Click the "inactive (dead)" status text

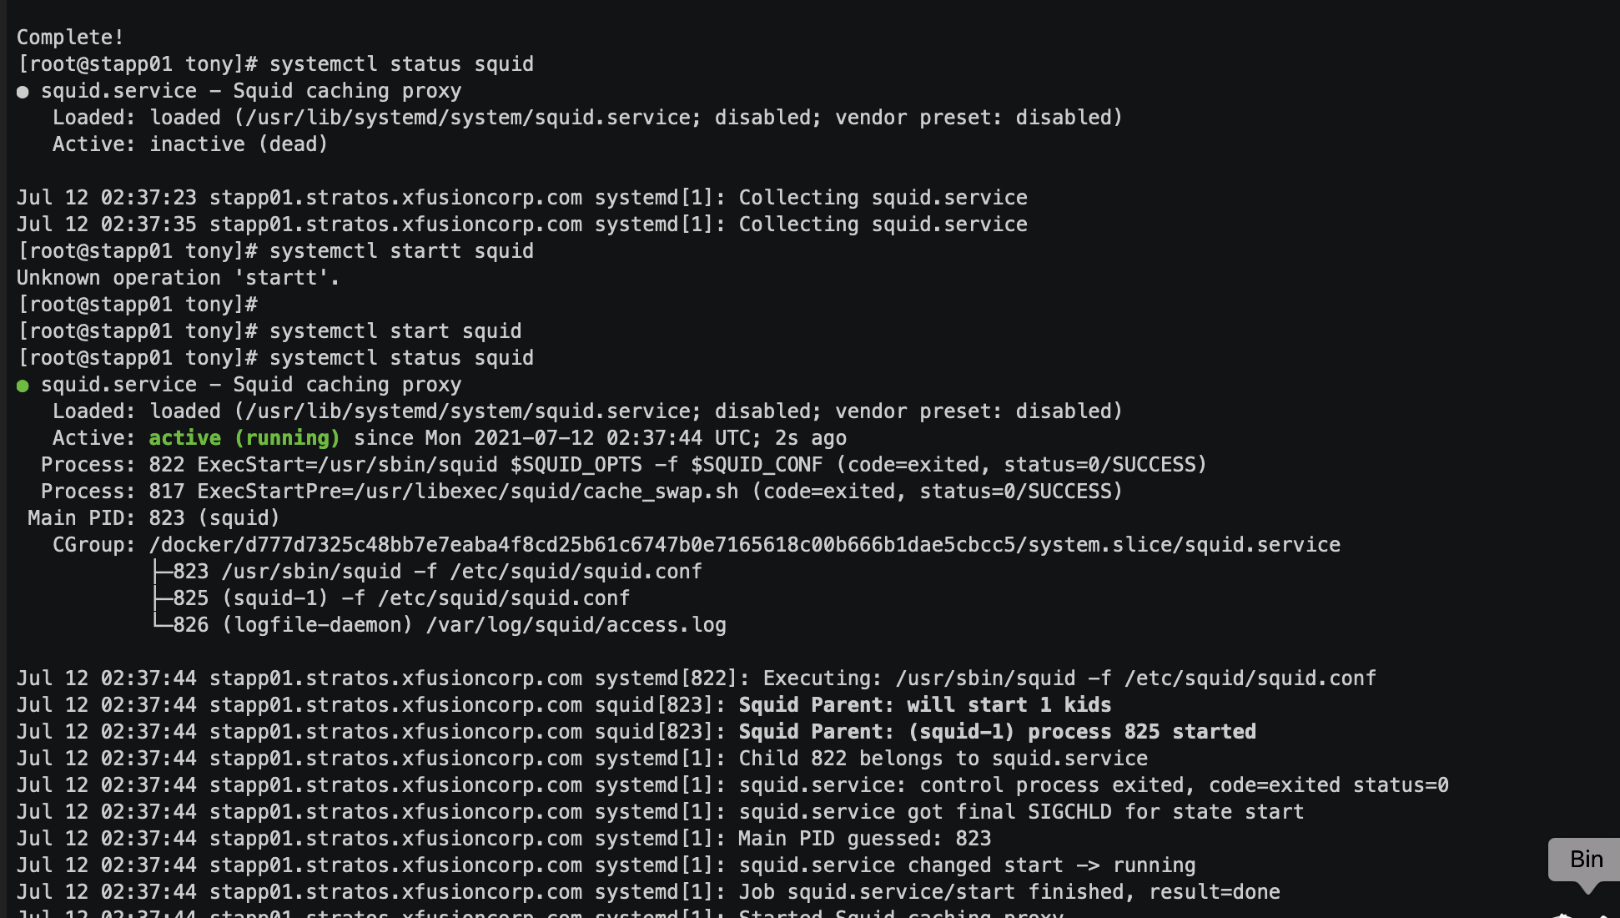point(239,144)
